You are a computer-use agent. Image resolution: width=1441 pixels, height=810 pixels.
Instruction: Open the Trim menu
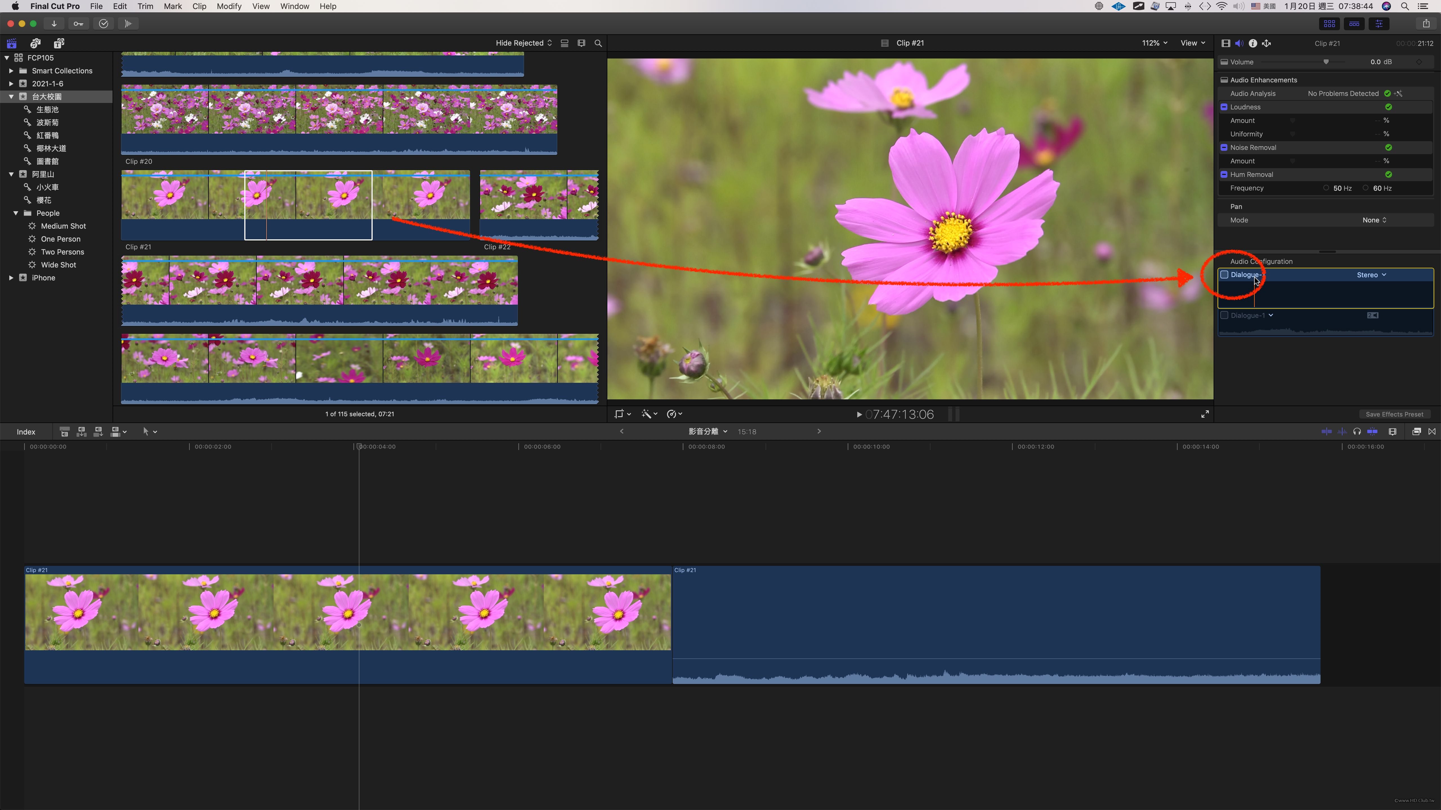145,6
